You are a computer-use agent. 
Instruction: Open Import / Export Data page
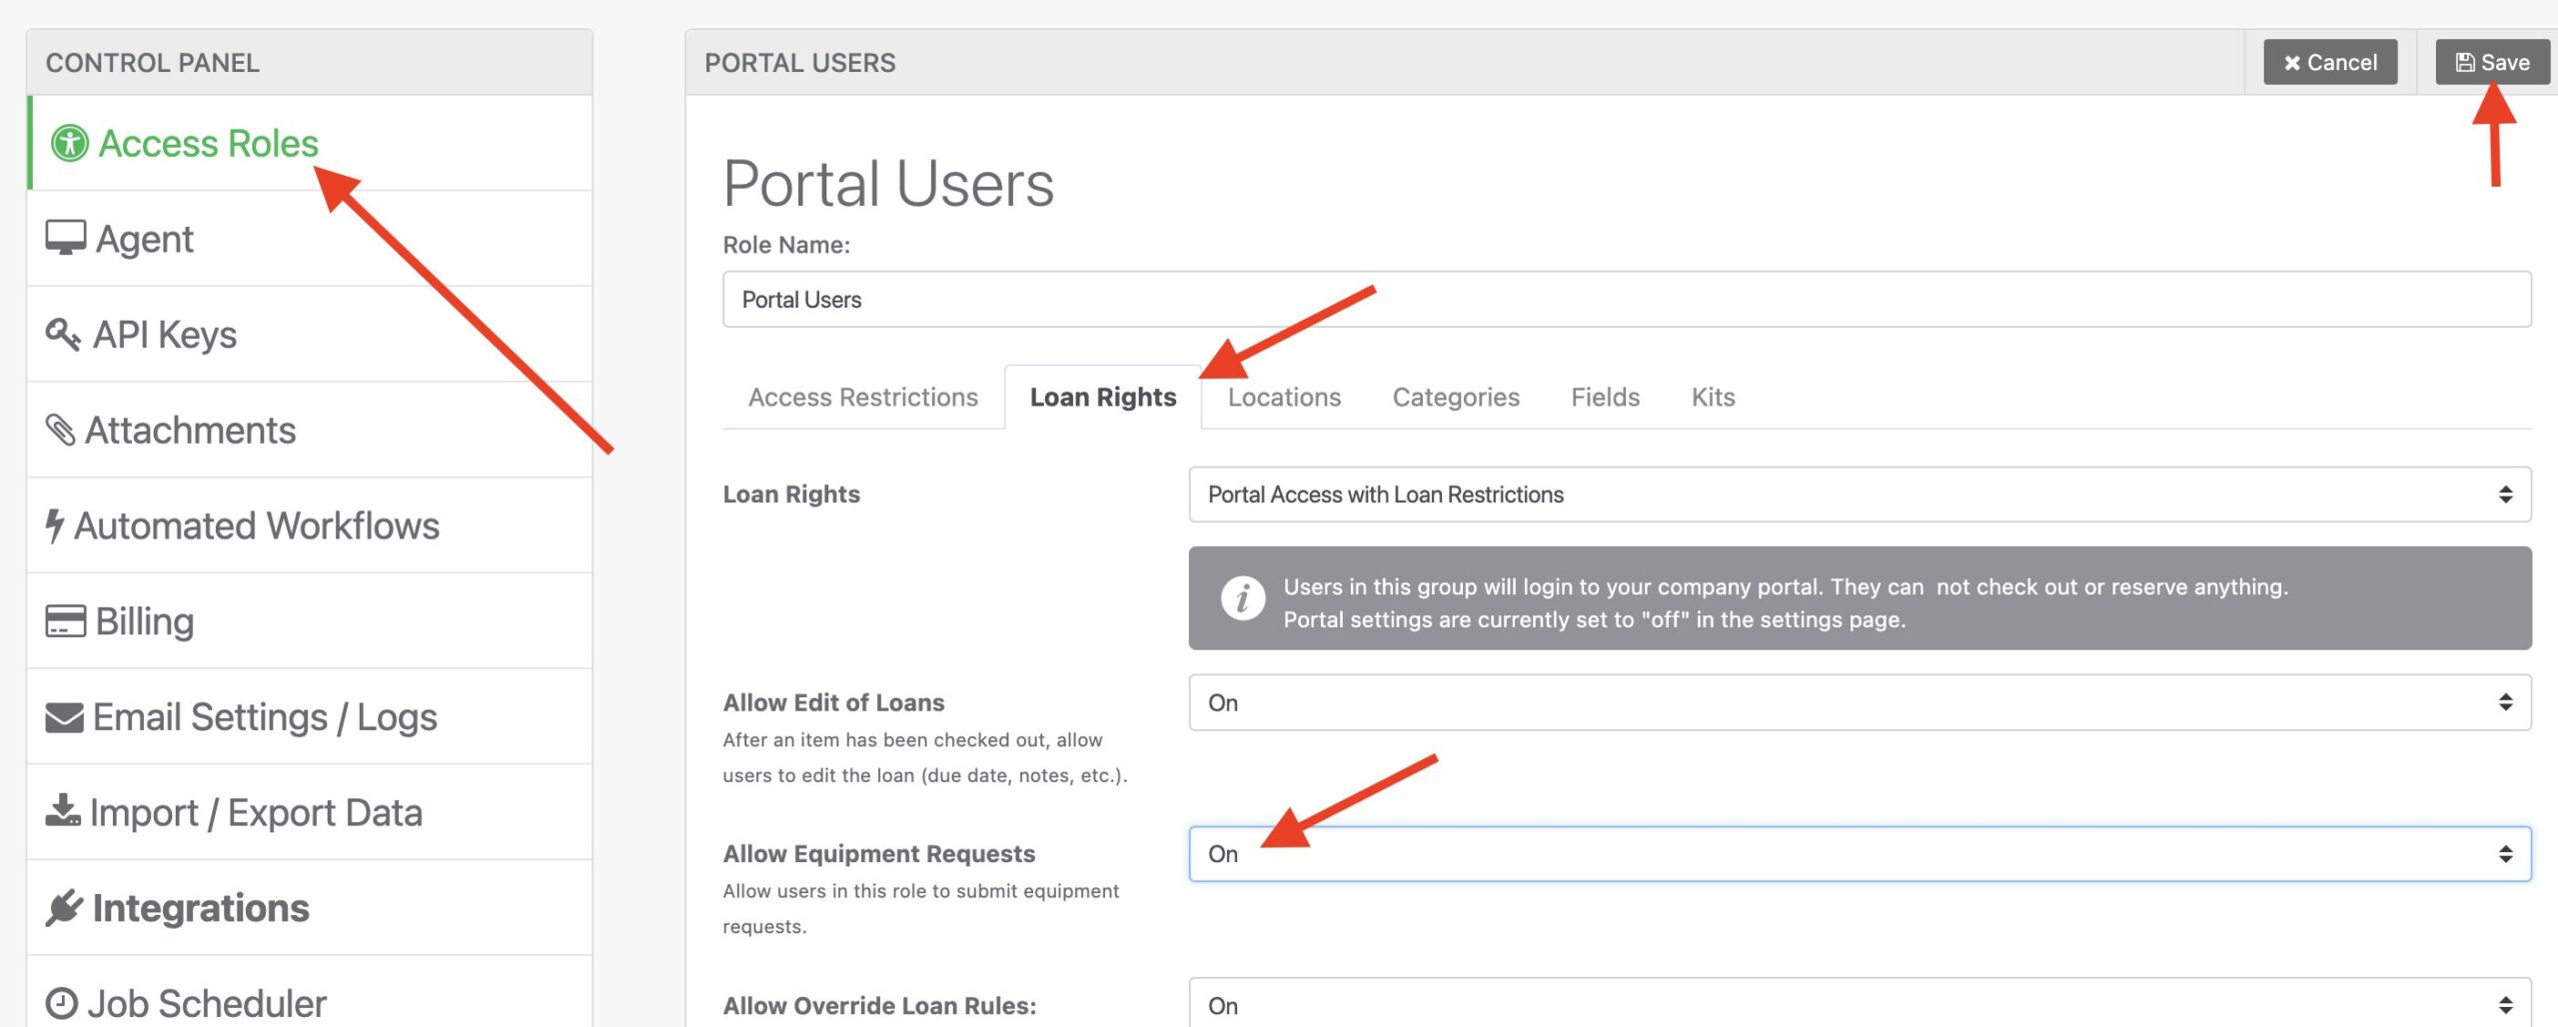pyautogui.click(x=310, y=812)
